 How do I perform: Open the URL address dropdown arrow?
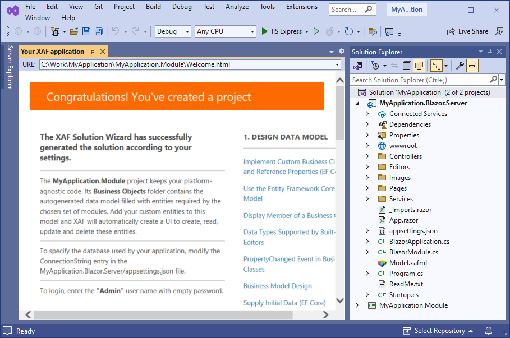point(337,64)
